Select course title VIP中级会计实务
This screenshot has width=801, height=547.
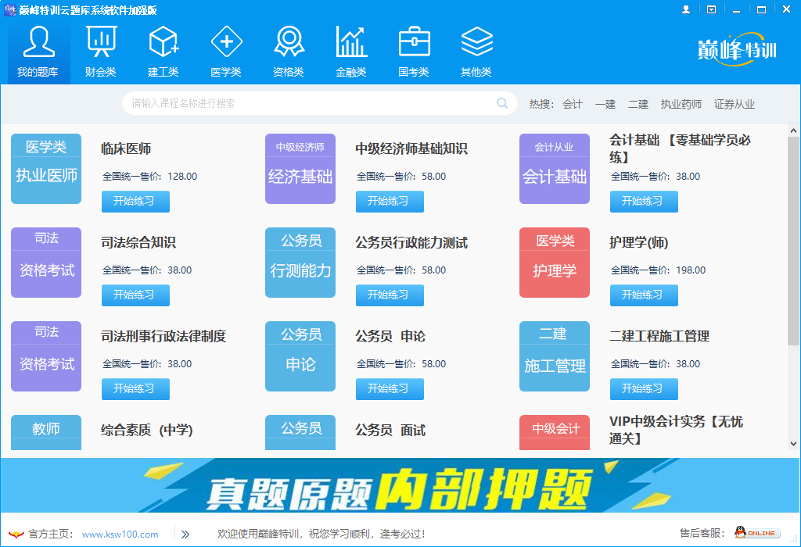[676, 430]
